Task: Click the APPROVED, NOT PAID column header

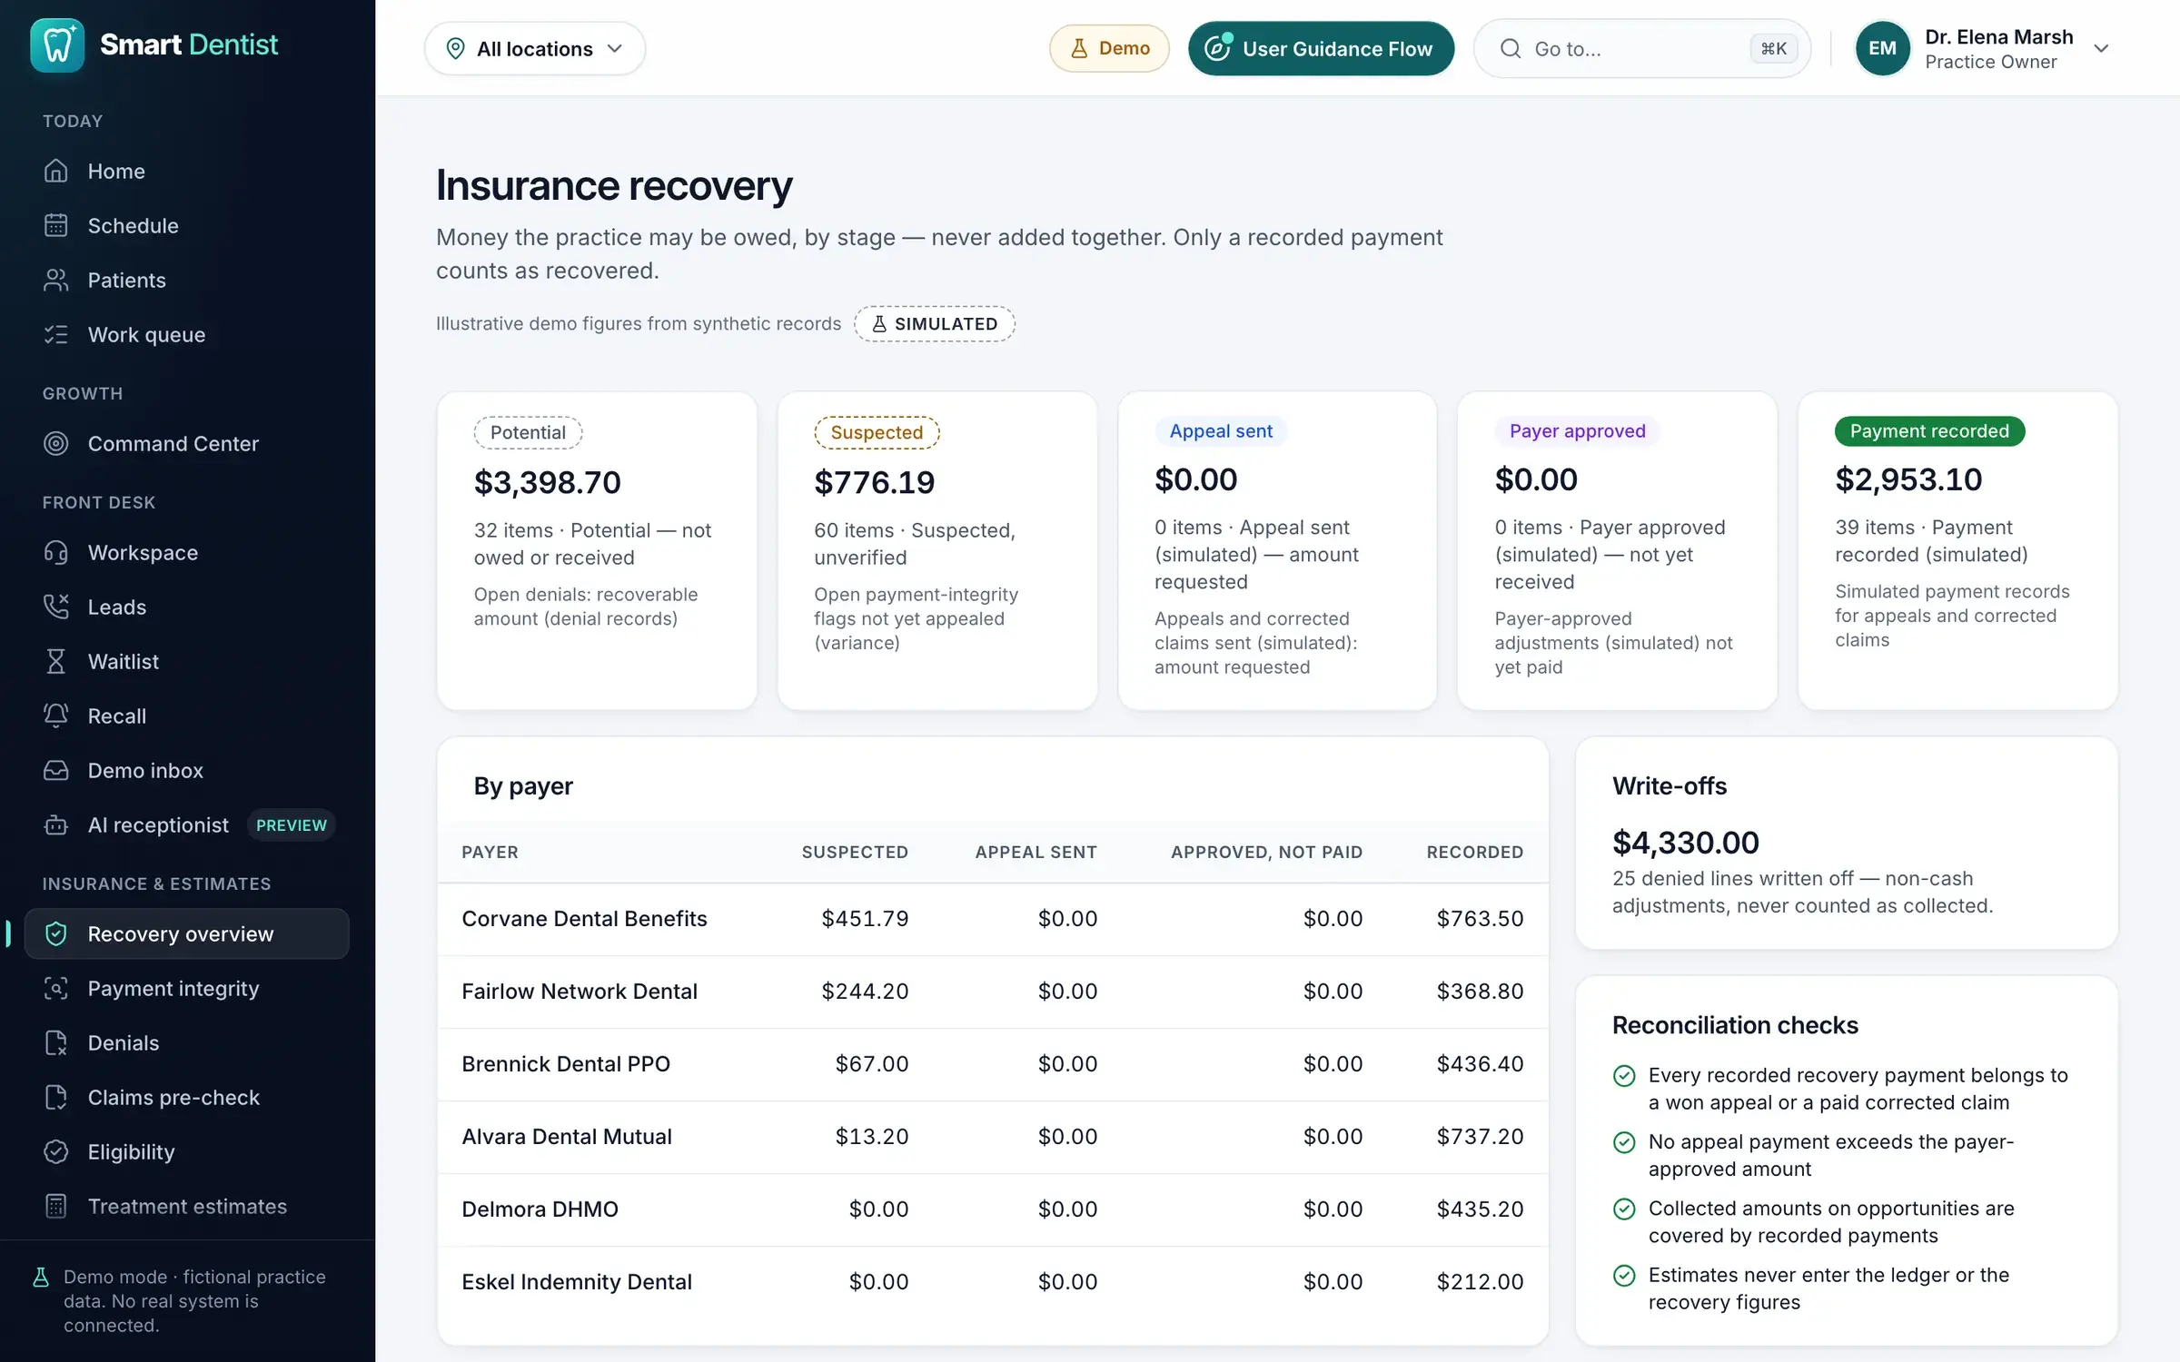Action: click(1266, 852)
